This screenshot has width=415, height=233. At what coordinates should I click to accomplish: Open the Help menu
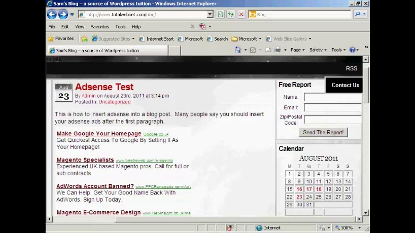point(136,27)
